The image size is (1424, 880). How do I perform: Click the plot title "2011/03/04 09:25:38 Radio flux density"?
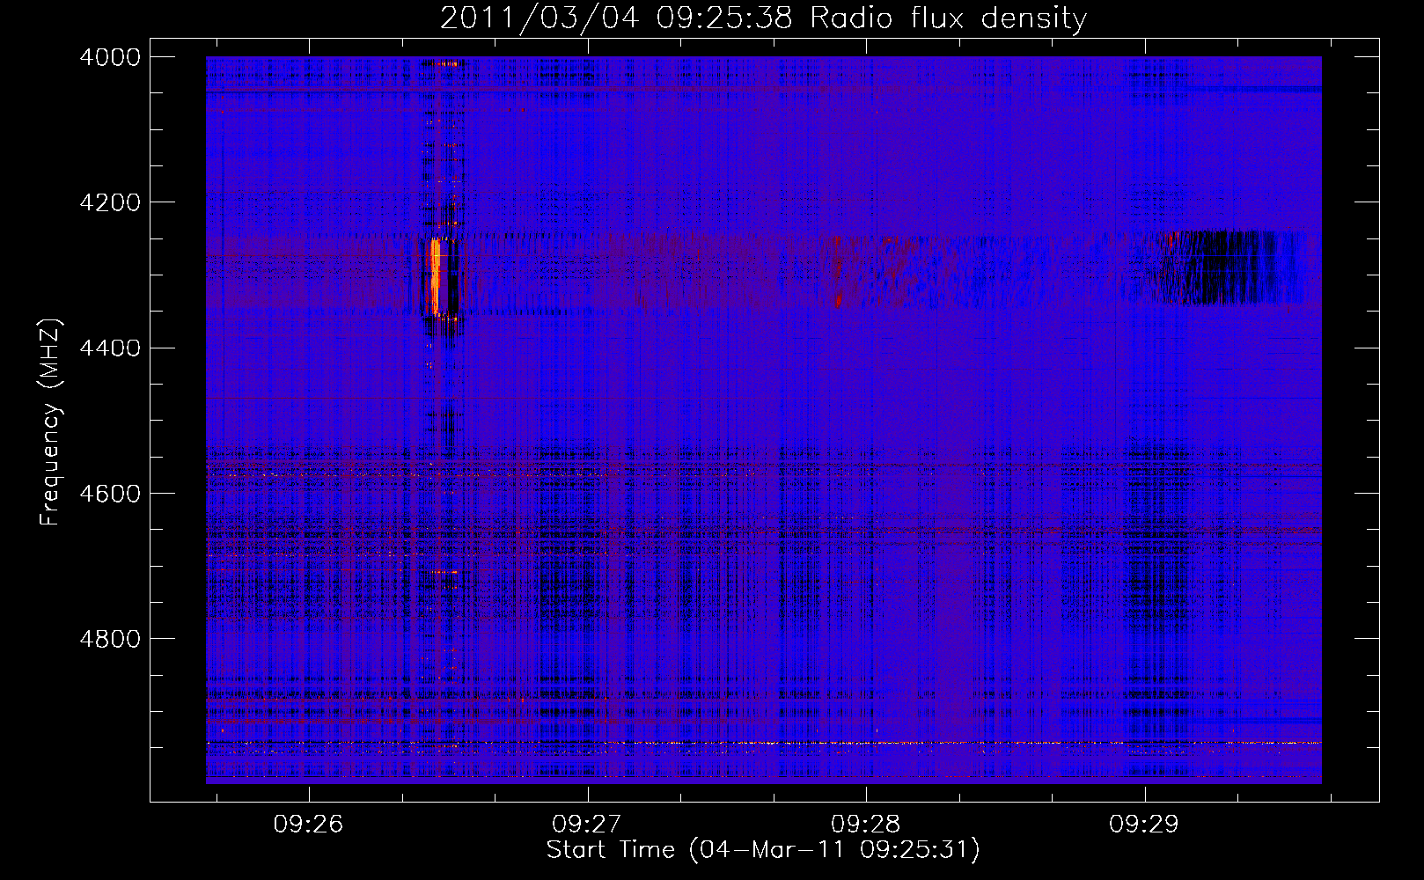(763, 18)
